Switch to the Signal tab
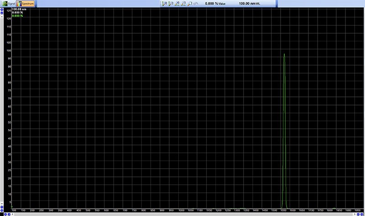This screenshot has height=216, width=365. pos(9,3)
